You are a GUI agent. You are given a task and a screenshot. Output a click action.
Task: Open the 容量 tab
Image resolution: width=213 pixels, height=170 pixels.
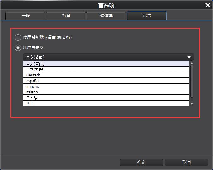coord(66,16)
